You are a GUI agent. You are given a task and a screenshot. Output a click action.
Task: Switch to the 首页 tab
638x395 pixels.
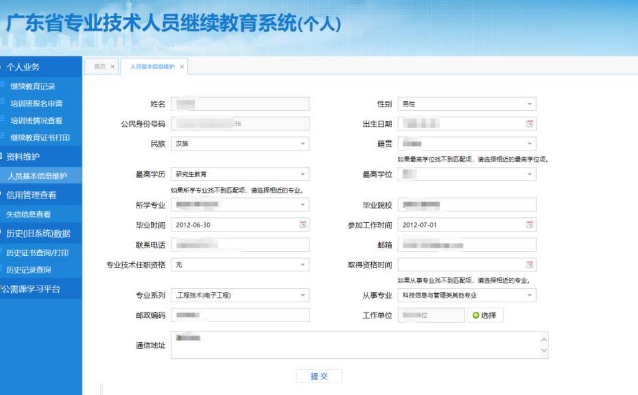tap(100, 67)
